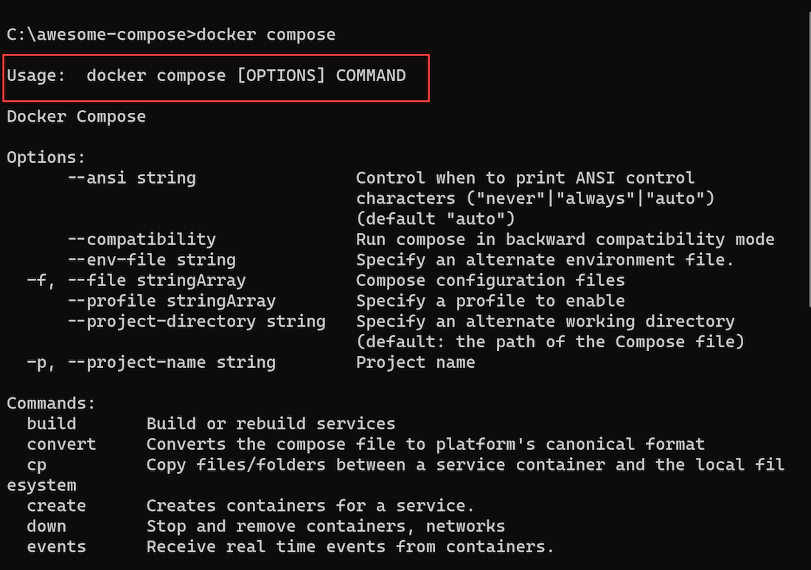Screen dimensions: 811x570
Task: Click the highlighted Usage line text
Action: click(206, 75)
